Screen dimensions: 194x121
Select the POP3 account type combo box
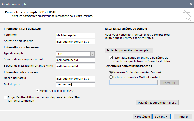(x=75, y=54)
